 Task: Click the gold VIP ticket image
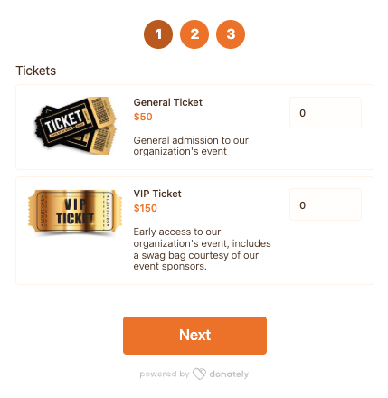tap(75, 213)
